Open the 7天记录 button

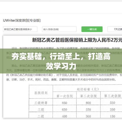pos(115,29)
